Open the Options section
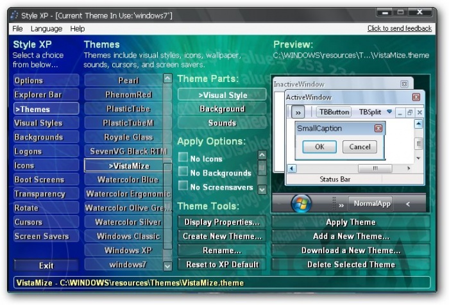449x305 pixels. click(46, 80)
